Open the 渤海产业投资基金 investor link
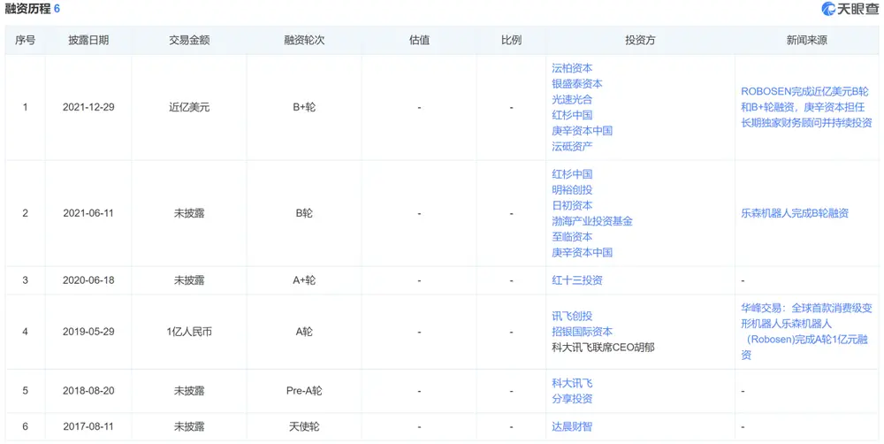 point(592,221)
